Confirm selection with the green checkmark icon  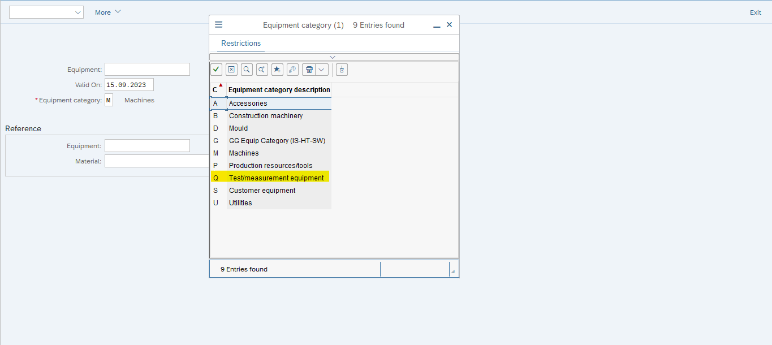(216, 70)
